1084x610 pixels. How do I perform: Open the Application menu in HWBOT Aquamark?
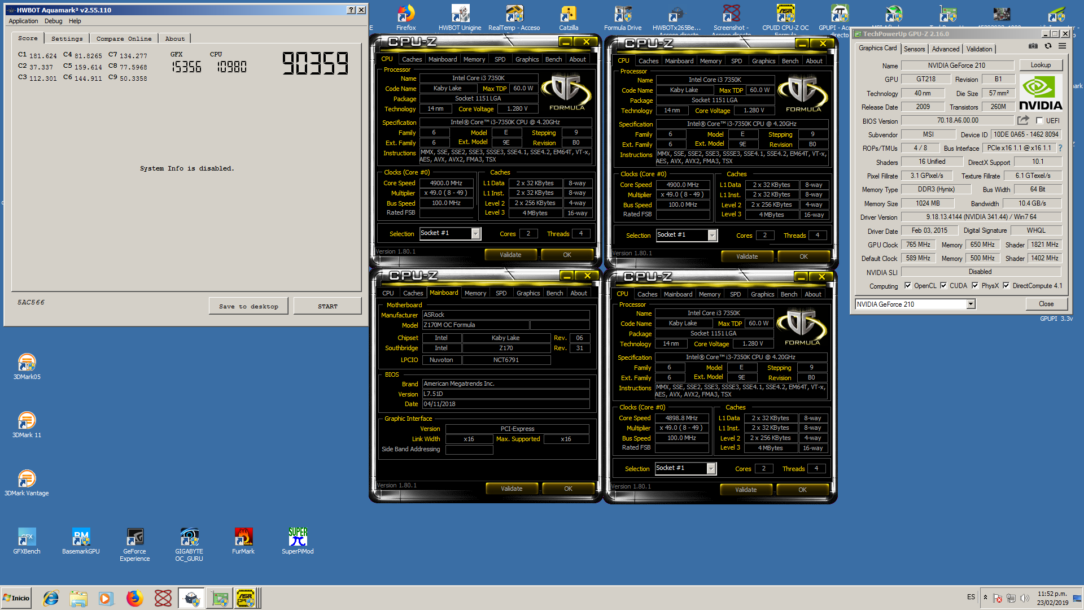tap(23, 21)
